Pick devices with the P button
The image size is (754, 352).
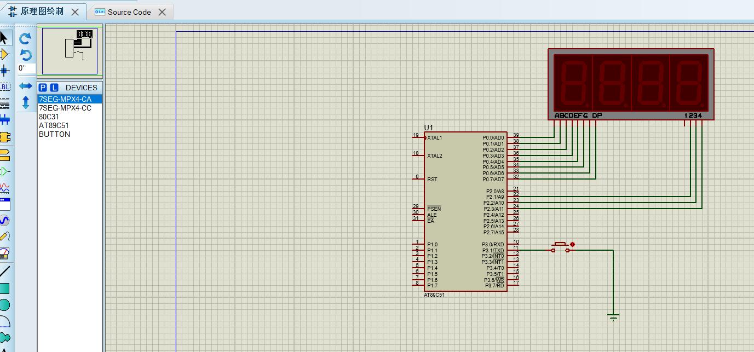43,88
